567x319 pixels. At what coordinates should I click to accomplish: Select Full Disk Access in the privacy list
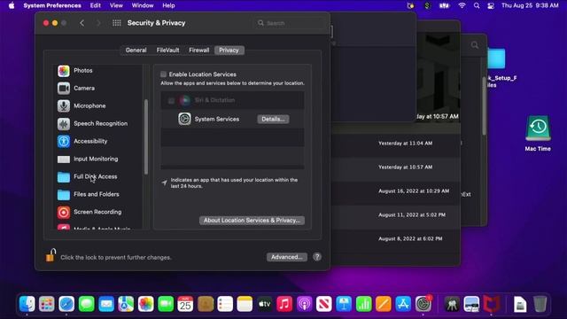coord(97,177)
